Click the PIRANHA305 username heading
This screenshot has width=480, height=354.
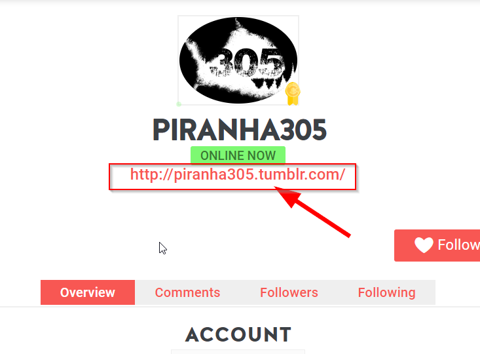click(240, 130)
